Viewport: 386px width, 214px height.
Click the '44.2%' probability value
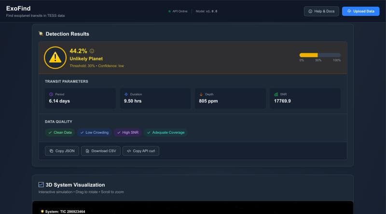(78, 51)
